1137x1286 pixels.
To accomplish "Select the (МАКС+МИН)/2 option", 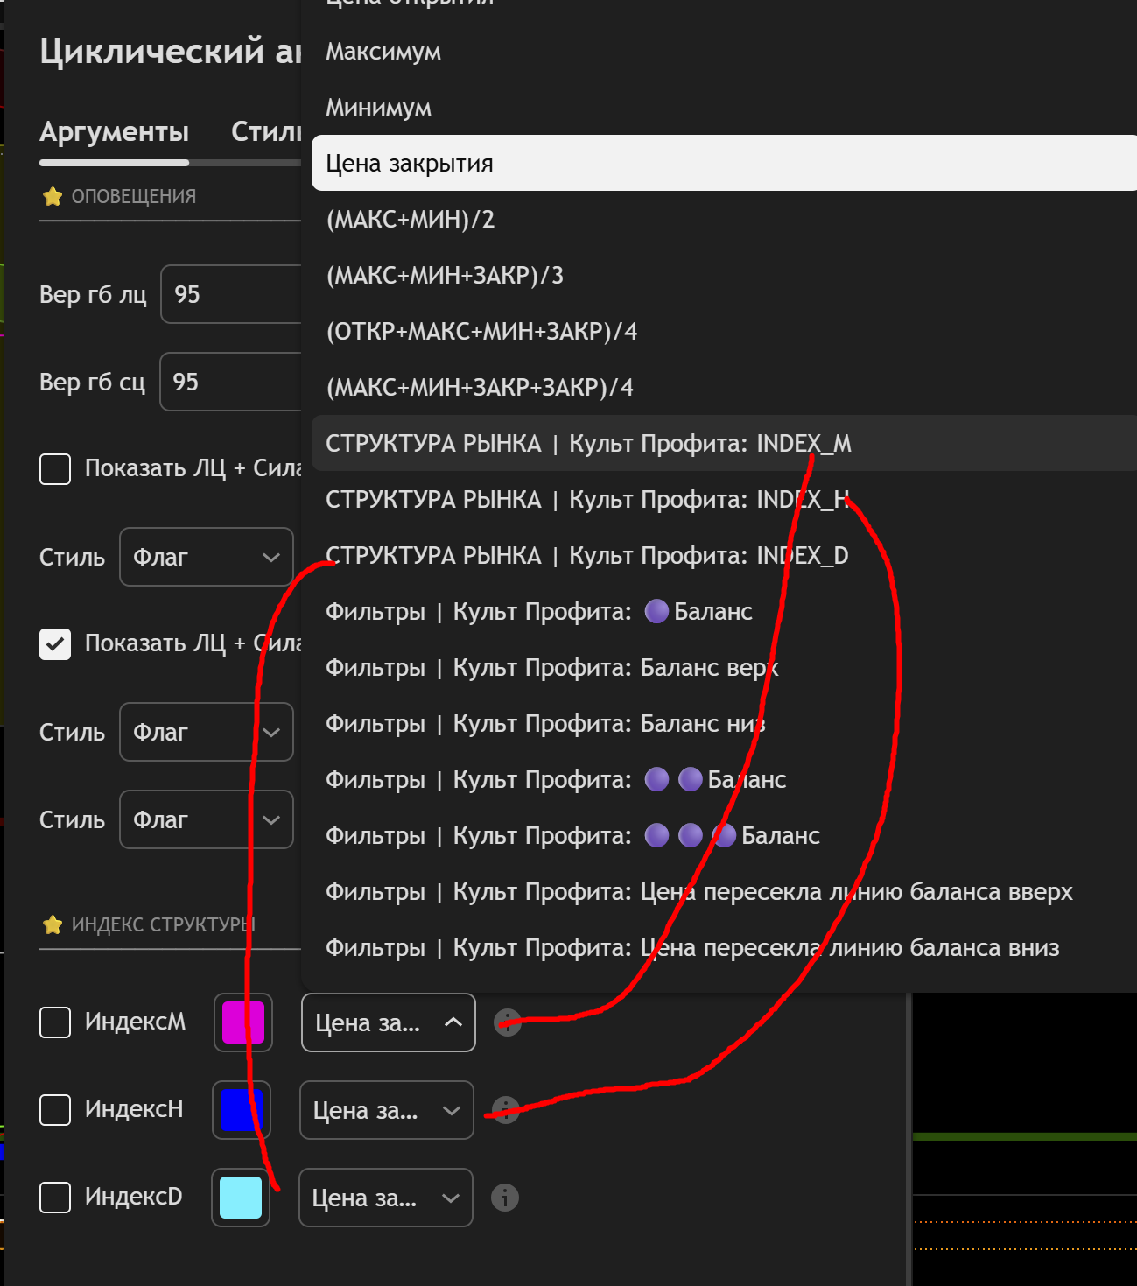I will pos(411,220).
